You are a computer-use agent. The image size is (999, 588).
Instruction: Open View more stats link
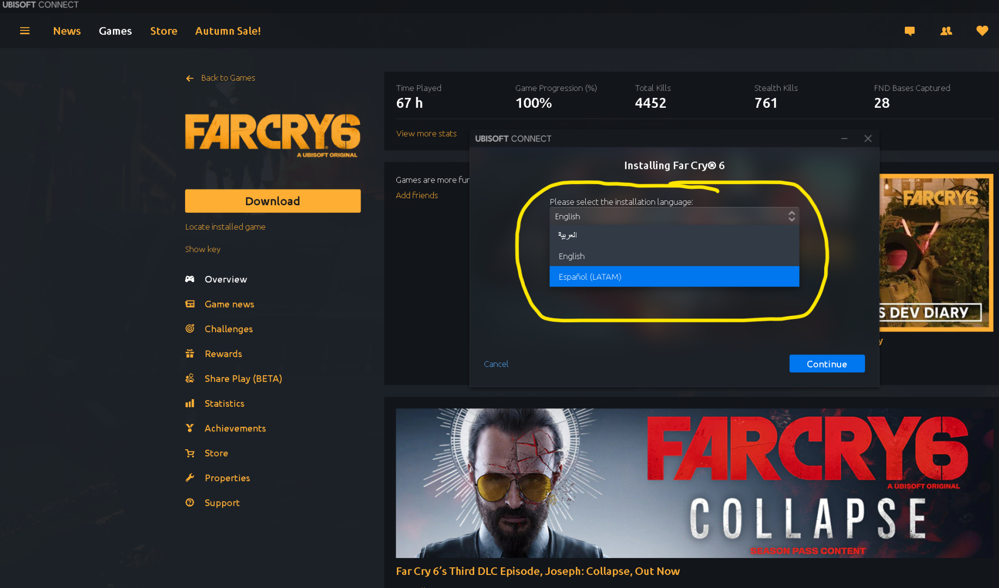tap(426, 133)
